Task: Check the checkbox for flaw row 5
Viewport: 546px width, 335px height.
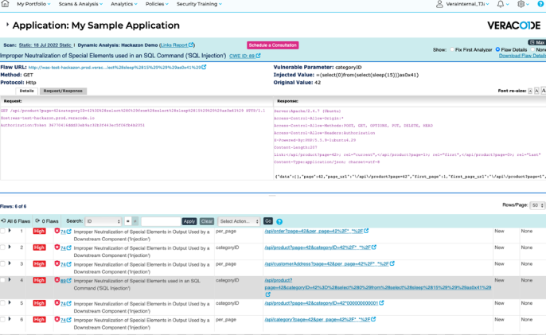Action: point(2,303)
